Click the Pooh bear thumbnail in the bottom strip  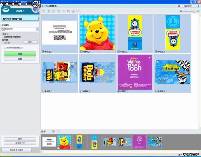coord(64,142)
